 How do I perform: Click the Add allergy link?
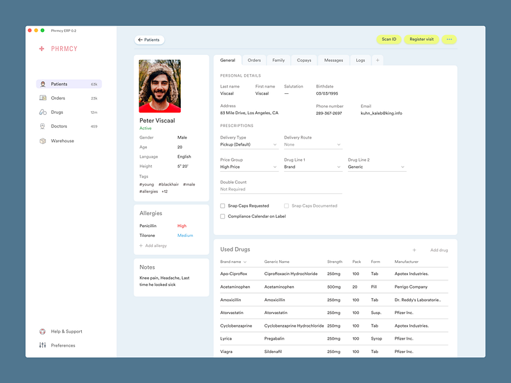pyautogui.click(x=156, y=246)
